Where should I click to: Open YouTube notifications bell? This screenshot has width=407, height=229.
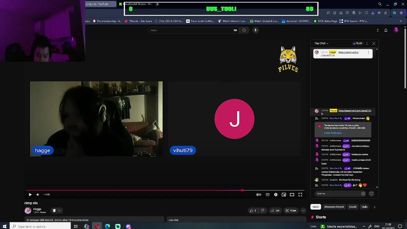tap(386, 30)
